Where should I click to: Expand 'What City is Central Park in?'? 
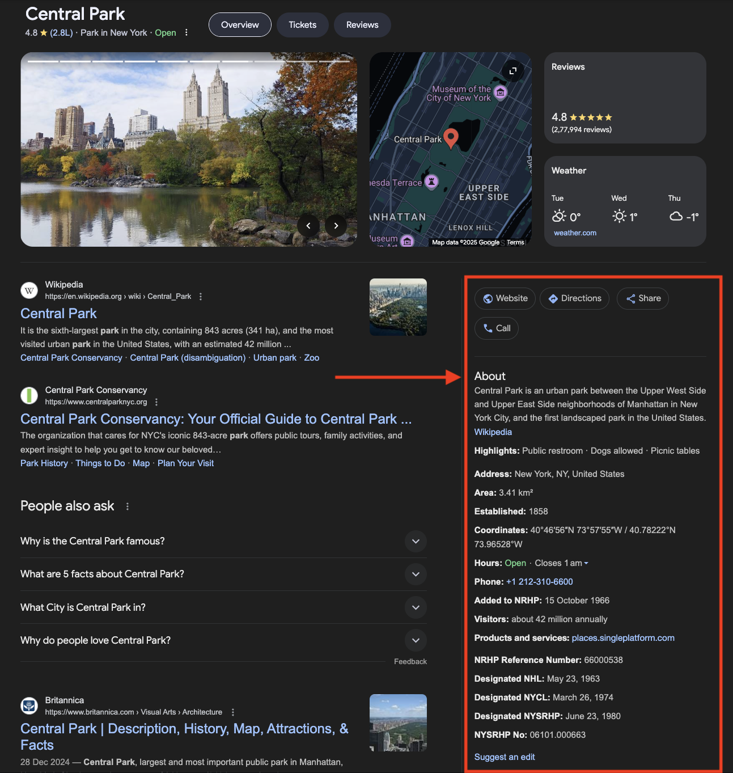pyautogui.click(x=223, y=607)
